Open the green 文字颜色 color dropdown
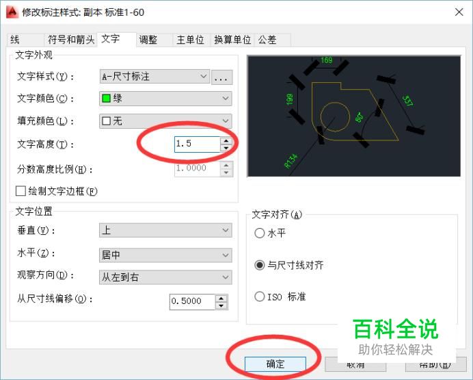Viewport: 473px width, 380px height. 165,99
